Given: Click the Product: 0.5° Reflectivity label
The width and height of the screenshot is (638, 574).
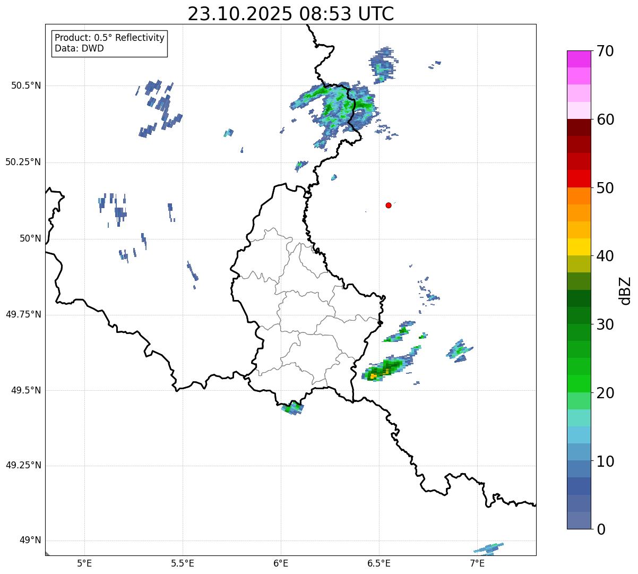Looking at the screenshot, I should click(109, 38).
